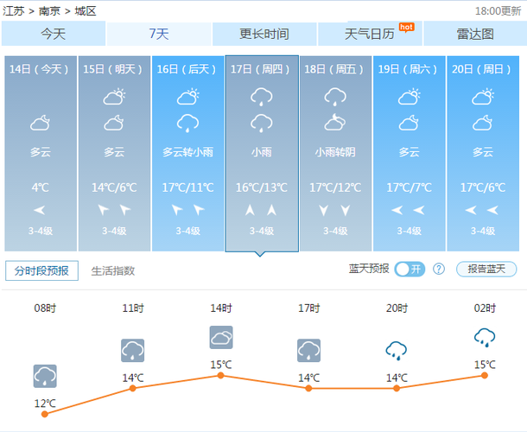Select the 18日（周五）heading
The image size is (527, 432).
[334, 69]
